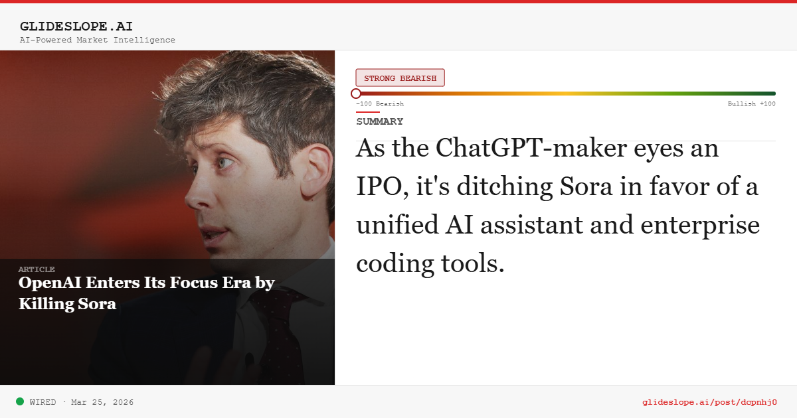Open the article photo thumbnail

tap(166, 153)
